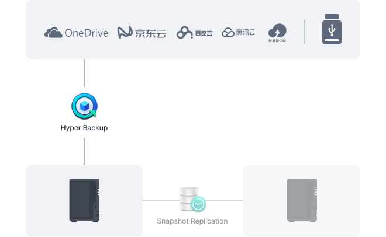Click the Baidu Cloud paw icon
Viewport: 386px width, 237px height.
185,33
